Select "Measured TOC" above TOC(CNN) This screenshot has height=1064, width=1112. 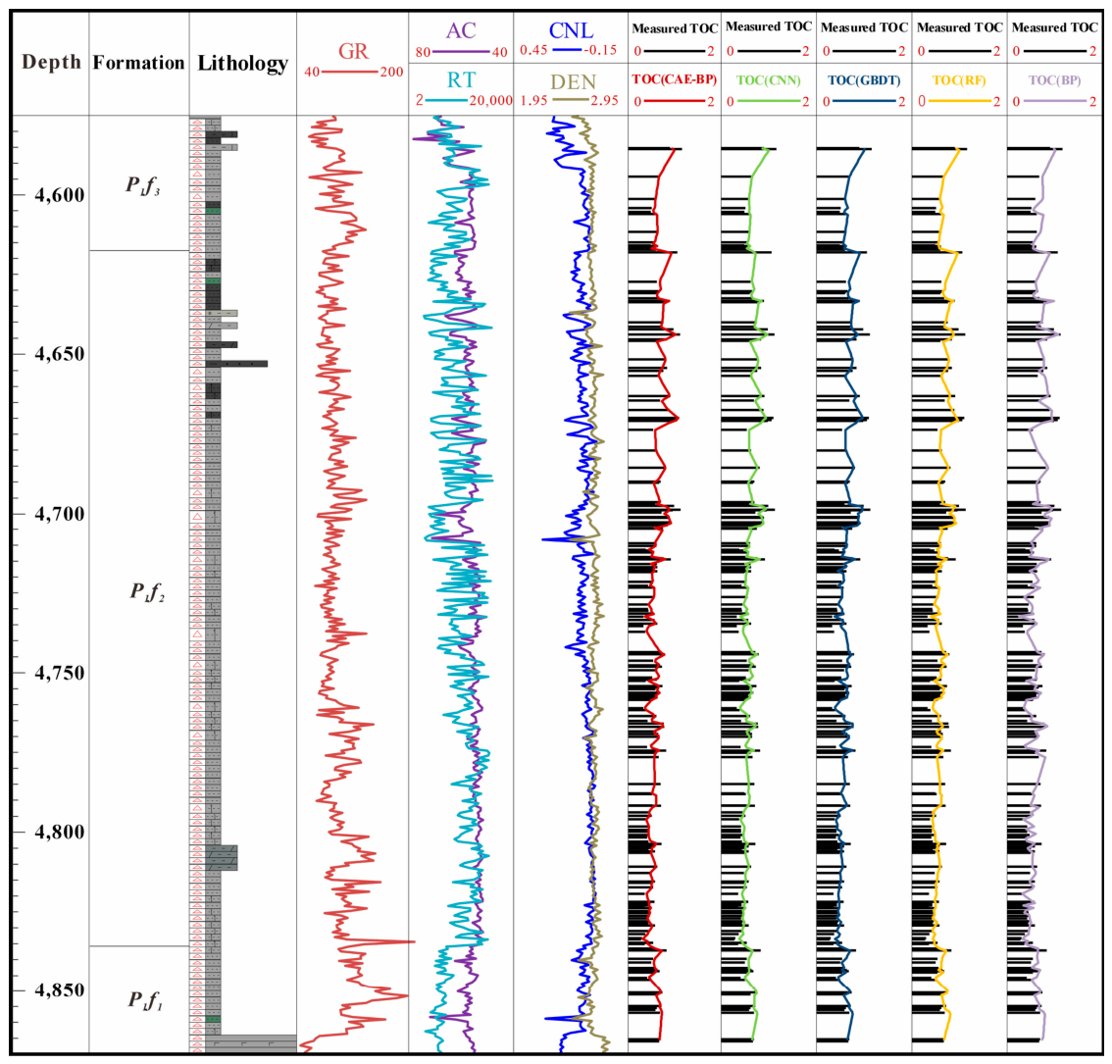click(769, 26)
